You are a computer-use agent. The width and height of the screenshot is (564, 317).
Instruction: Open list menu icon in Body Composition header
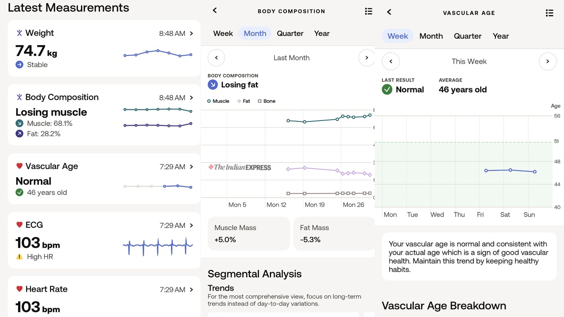368,11
